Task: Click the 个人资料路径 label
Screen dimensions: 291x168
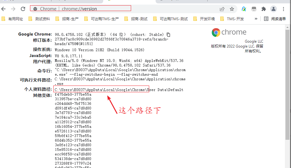Action: (38, 90)
